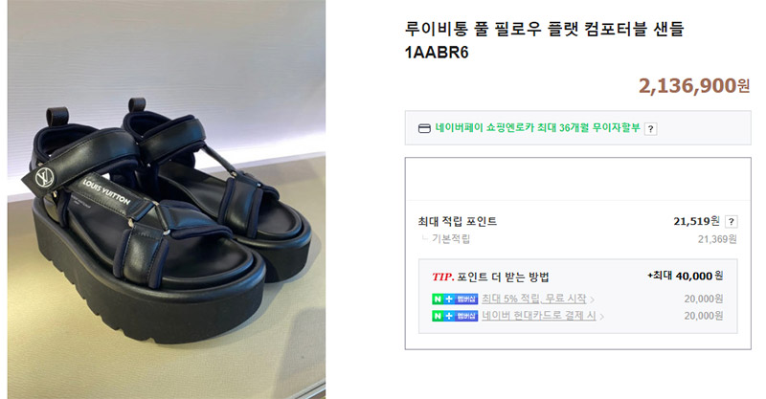Click the 21,369원 base points amount
Viewport: 766px width, 399px height.
click(717, 239)
